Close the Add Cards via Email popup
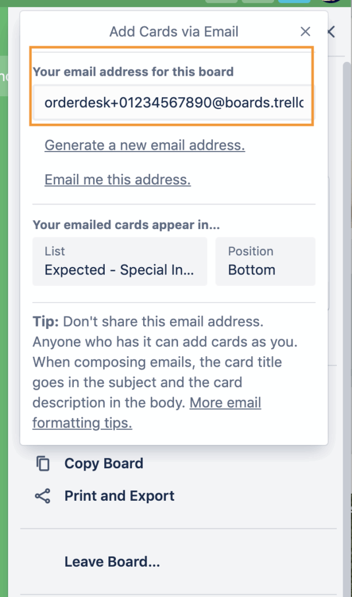 click(x=305, y=31)
